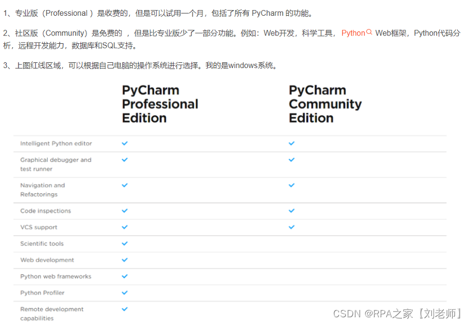Click the 'Intelligent Python editor' row label
The width and height of the screenshot is (469, 324).
[56, 143]
